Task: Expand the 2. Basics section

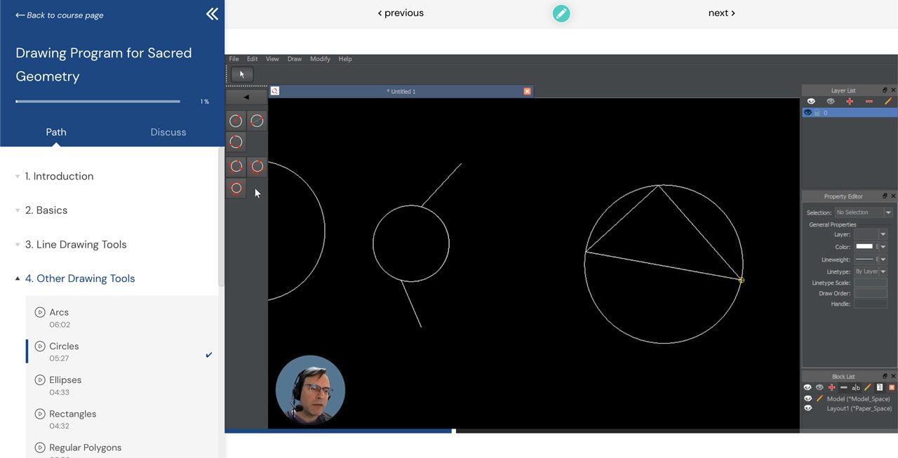Action: point(46,210)
